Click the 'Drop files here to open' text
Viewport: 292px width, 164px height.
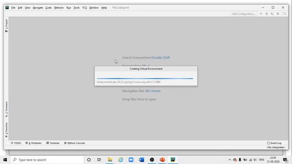[x=139, y=99]
